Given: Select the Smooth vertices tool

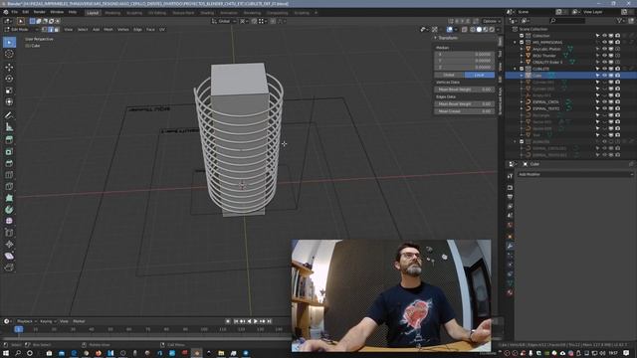Looking at the screenshot, I should tap(9, 221).
